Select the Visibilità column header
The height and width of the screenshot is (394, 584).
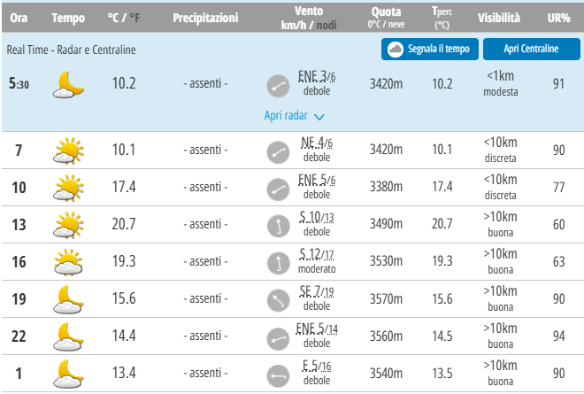tap(499, 19)
